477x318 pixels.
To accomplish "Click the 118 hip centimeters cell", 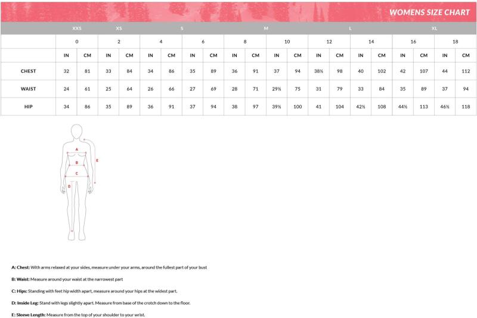I will [466, 106].
